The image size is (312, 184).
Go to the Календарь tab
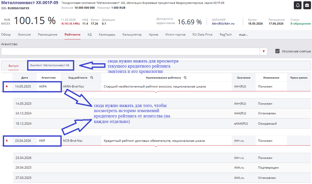(107, 35)
